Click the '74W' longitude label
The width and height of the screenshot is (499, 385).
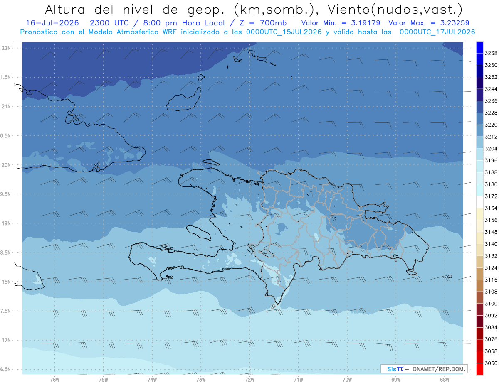point(152,379)
